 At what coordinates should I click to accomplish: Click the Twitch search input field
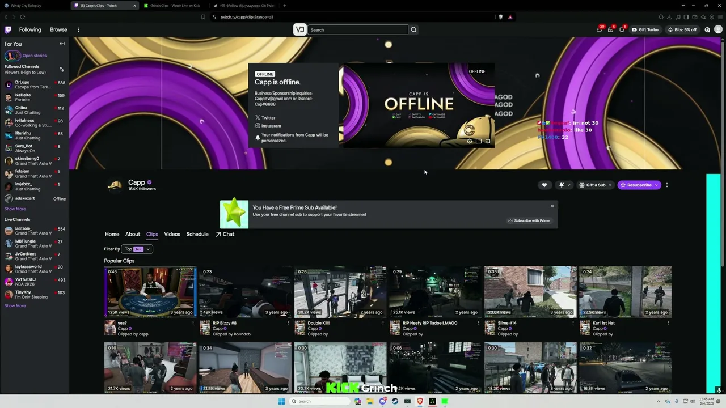[x=357, y=29]
